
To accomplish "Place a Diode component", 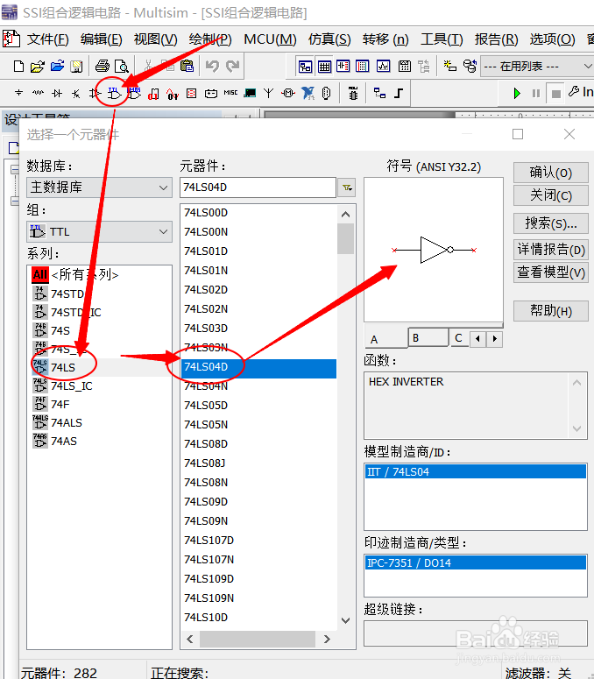I will point(57,93).
